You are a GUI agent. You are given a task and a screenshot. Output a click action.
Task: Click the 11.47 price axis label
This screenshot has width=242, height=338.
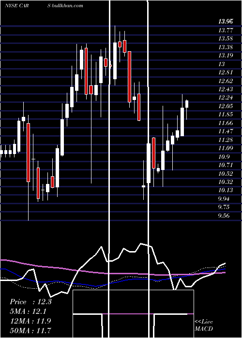tap(226, 131)
